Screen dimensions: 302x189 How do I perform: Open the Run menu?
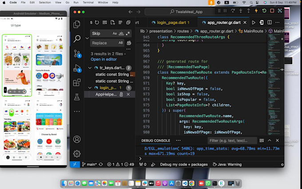pyautogui.click(x=76, y=3)
